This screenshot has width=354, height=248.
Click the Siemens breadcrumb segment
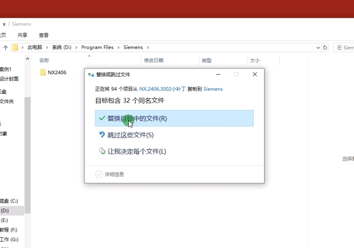click(133, 47)
